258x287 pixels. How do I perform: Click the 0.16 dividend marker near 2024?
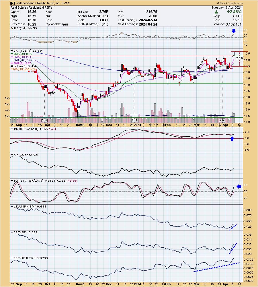coord(134,121)
